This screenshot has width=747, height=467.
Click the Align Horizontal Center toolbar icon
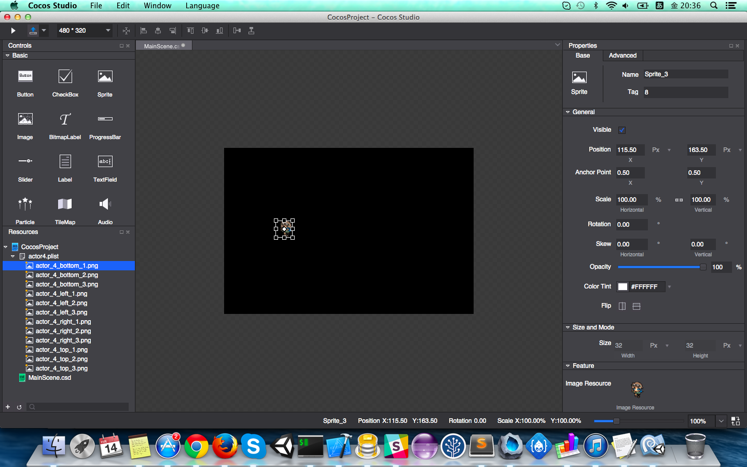coord(158,31)
